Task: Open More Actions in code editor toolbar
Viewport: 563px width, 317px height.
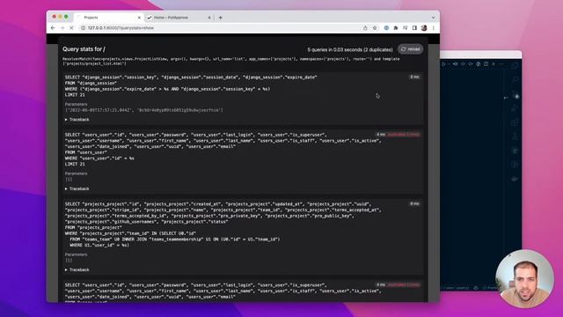Action: tap(501, 64)
